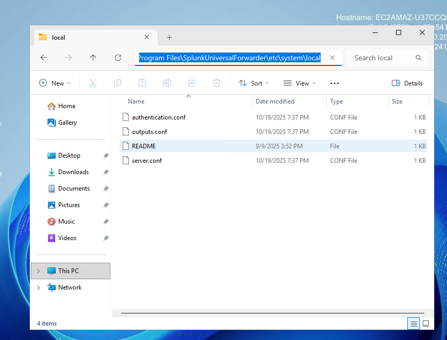Click the Up directory arrow
The image size is (447, 340).
click(93, 58)
